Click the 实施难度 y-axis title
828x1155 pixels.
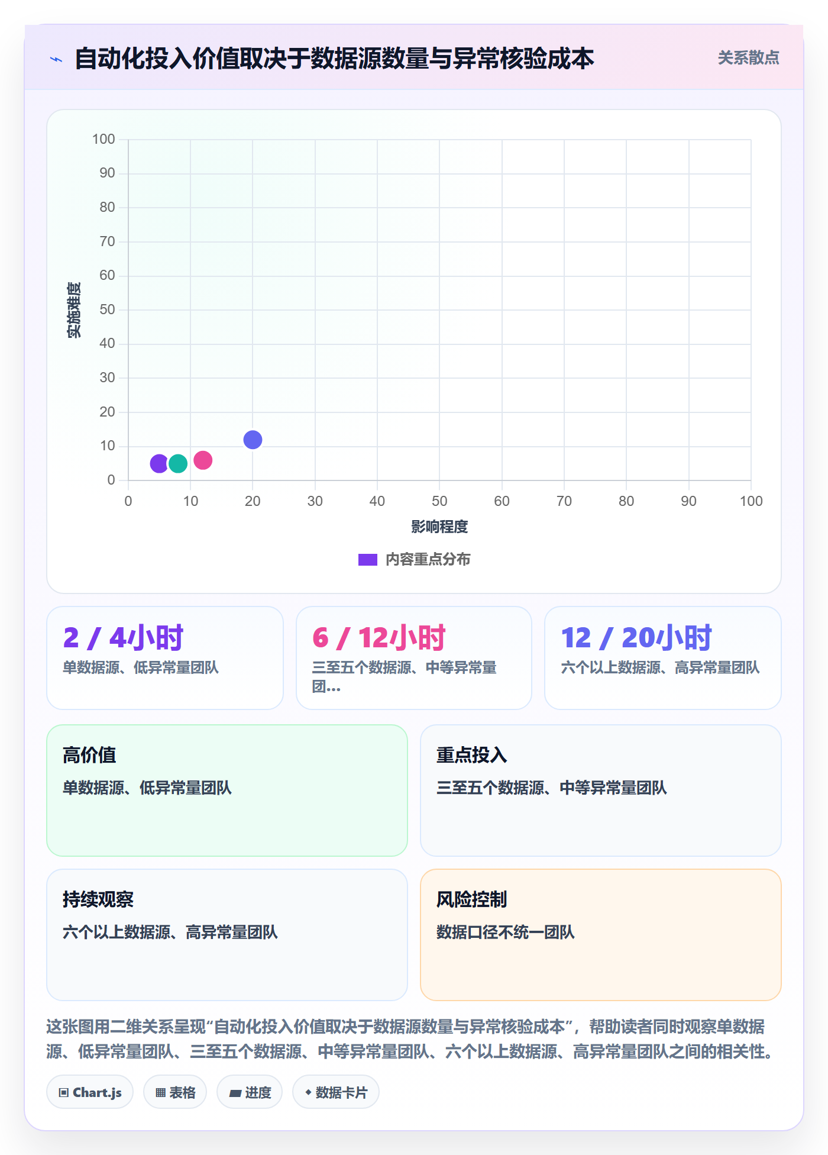tap(74, 310)
